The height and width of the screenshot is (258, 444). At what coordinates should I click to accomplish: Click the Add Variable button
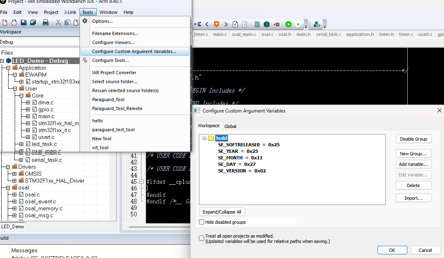point(413,164)
